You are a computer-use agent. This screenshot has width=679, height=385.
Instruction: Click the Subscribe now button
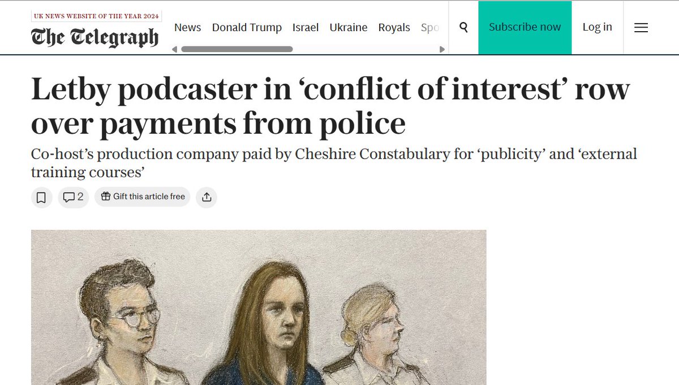525,27
